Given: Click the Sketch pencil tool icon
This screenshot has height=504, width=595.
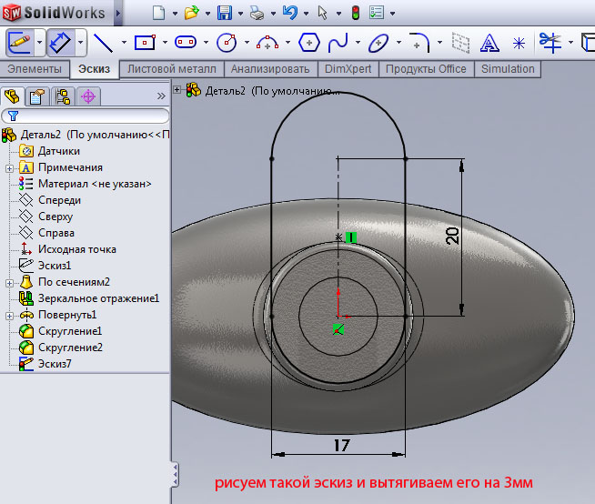Looking at the screenshot, I should (x=20, y=42).
